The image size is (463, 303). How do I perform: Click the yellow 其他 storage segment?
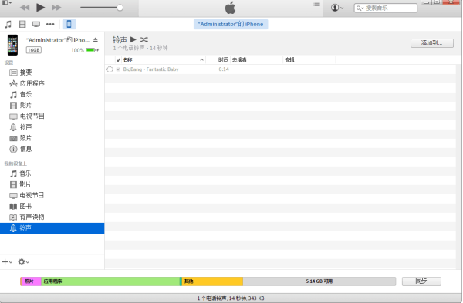click(x=212, y=281)
